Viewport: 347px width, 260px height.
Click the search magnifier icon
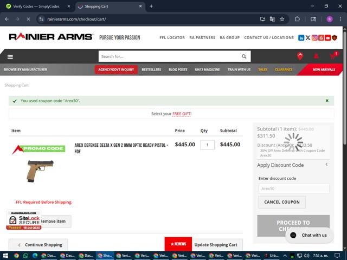pos(244,56)
